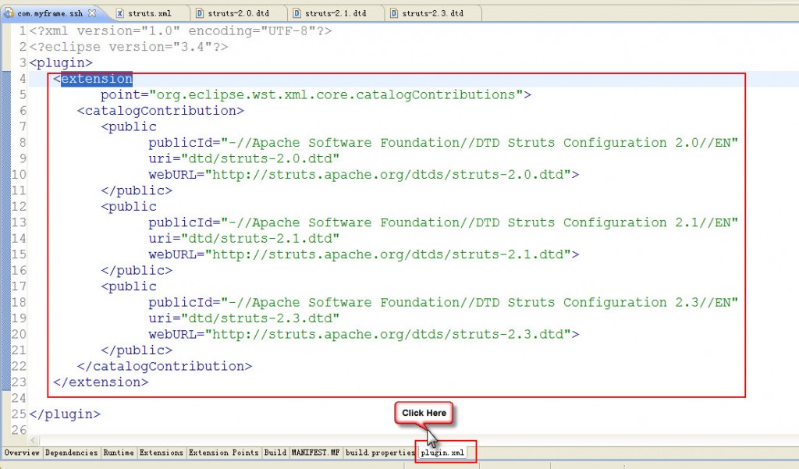Click the uri dtd/struts-2.1.dtd line
799x469 pixels.
tap(244, 239)
